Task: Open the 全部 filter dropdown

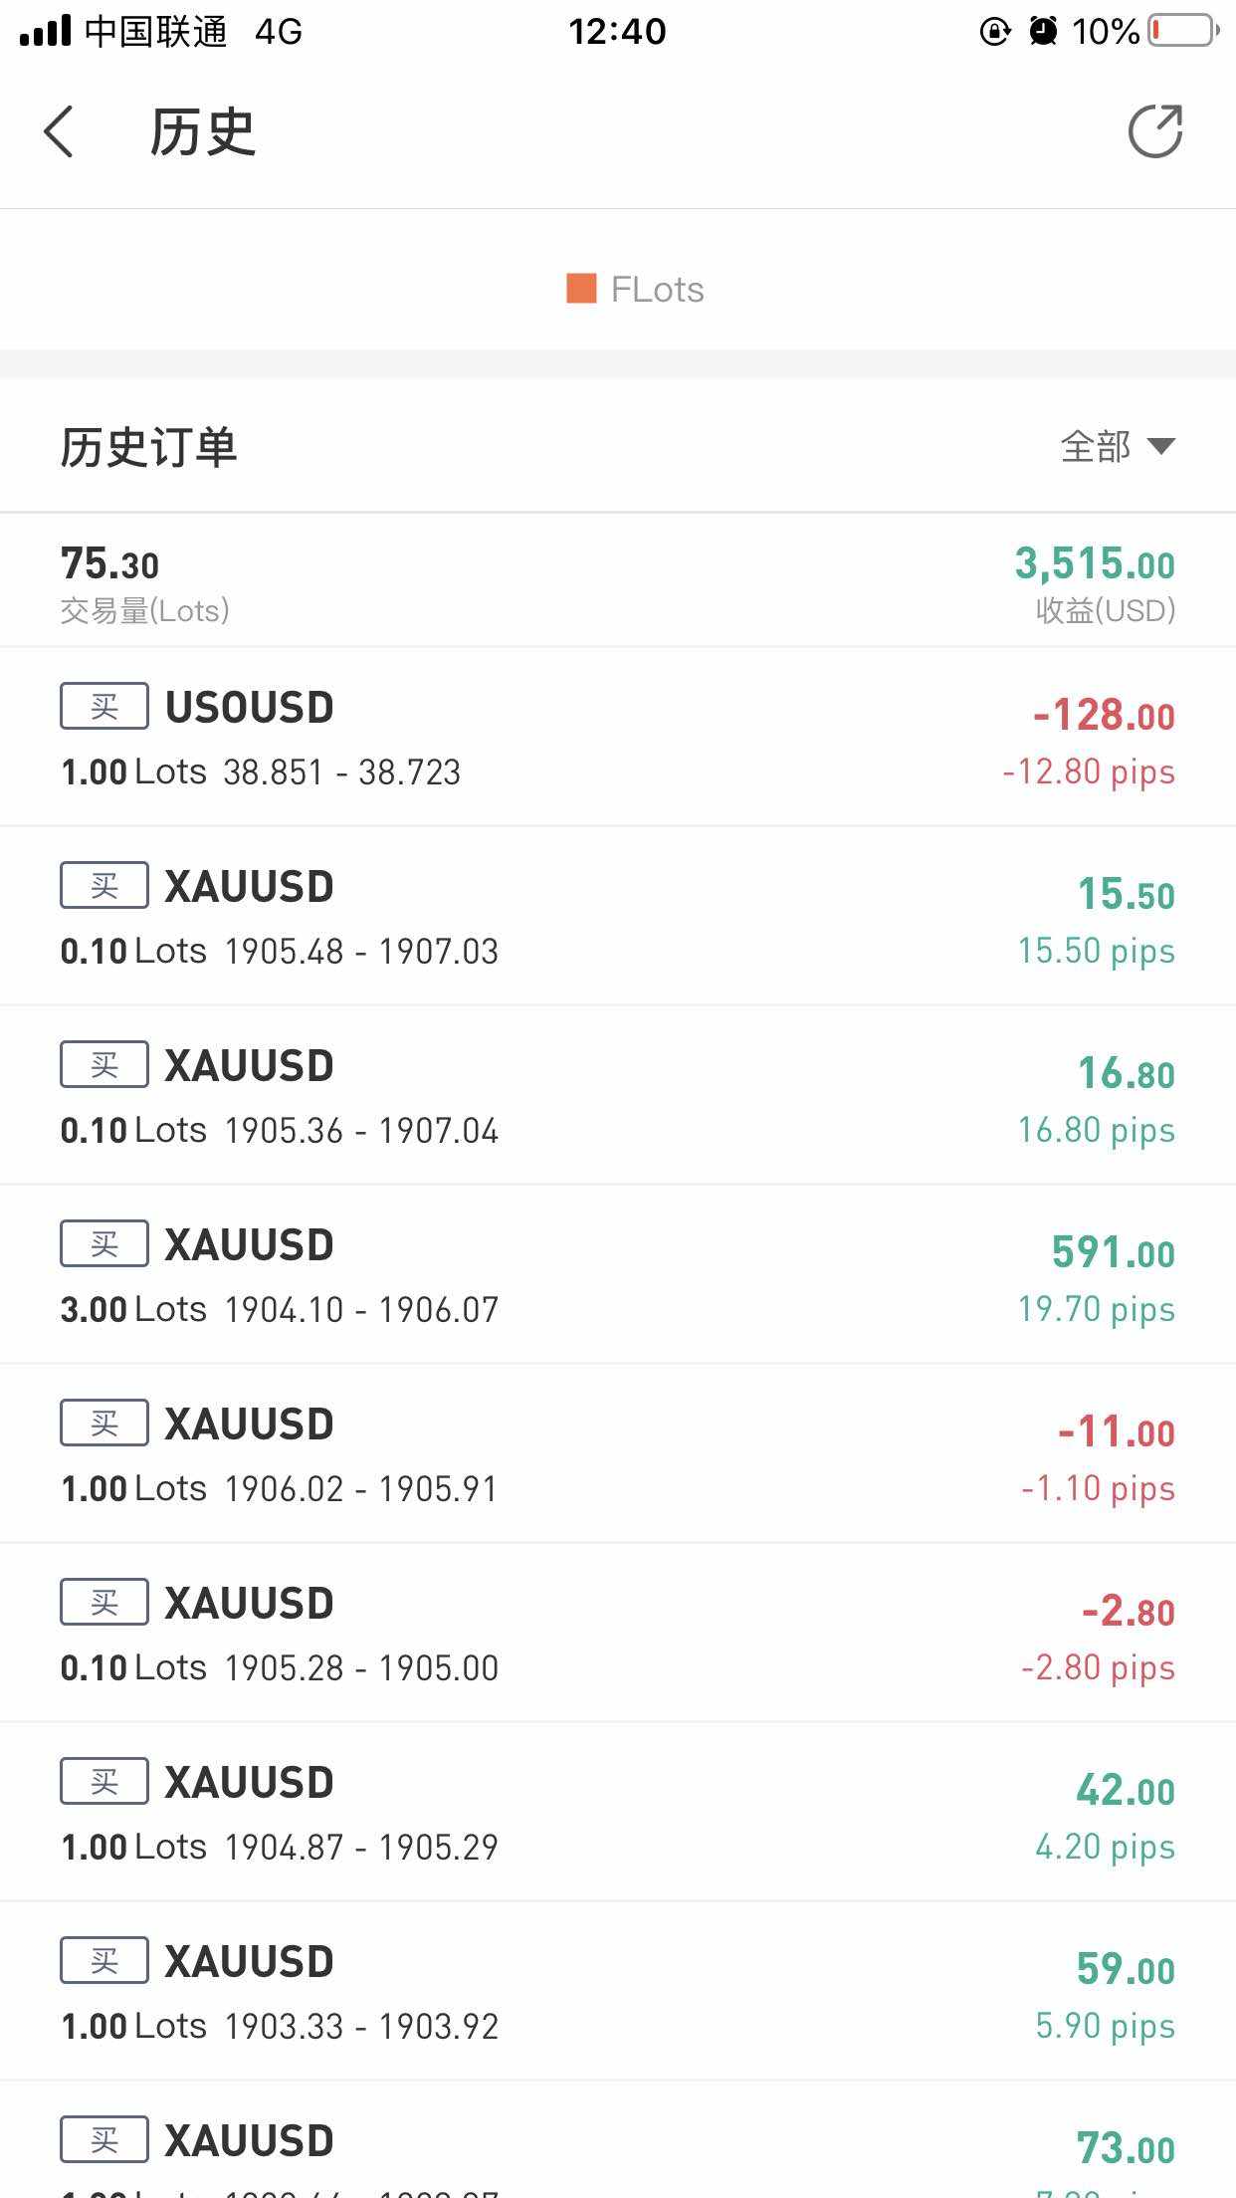Action: click(1117, 446)
